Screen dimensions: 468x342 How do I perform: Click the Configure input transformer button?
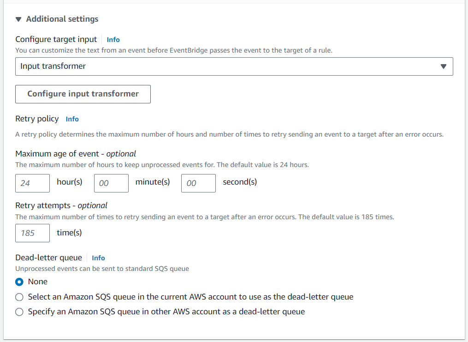83,94
